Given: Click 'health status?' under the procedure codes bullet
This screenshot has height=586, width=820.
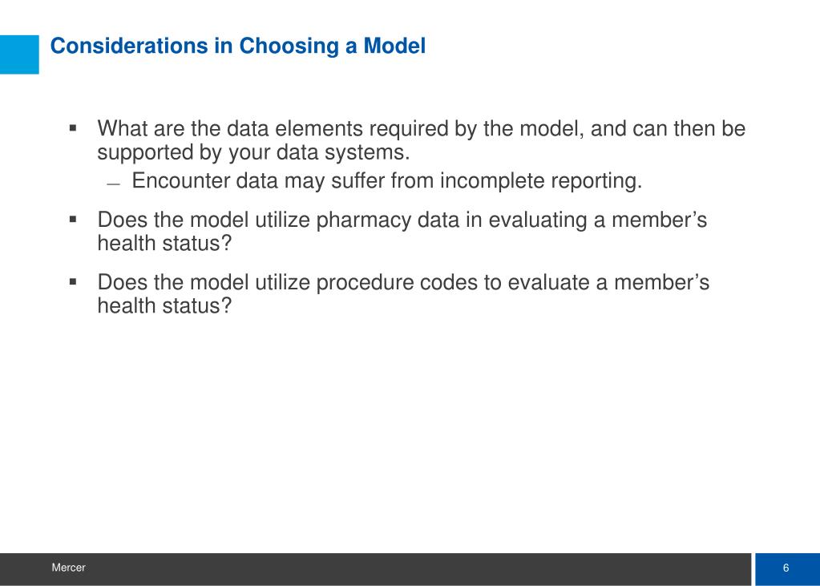Looking at the screenshot, I should (x=164, y=306).
